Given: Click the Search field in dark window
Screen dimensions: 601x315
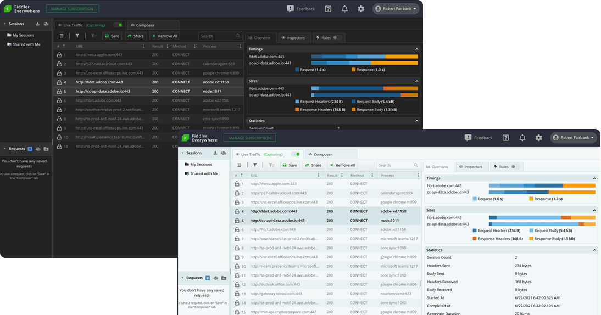Looking at the screenshot, I should coord(220,36).
